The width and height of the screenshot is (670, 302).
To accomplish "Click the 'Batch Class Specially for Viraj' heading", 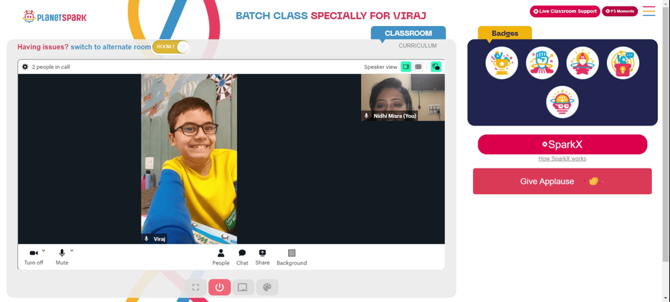I will [331, 16].
